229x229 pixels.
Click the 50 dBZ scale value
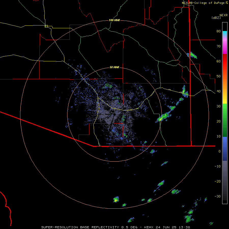pos(219,76)
